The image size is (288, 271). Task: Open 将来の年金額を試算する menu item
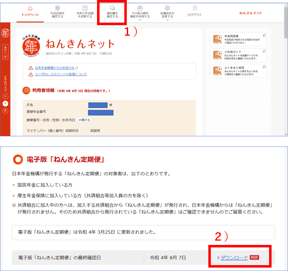point(85,12)
